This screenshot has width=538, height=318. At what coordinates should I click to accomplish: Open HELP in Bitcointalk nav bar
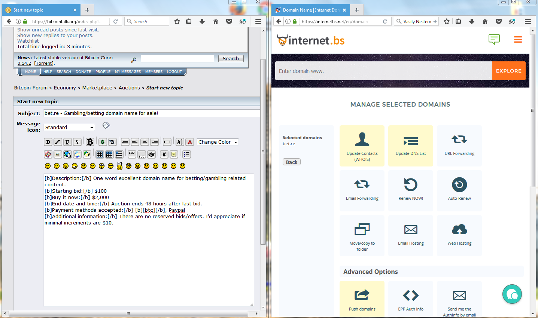pos(48,71)
